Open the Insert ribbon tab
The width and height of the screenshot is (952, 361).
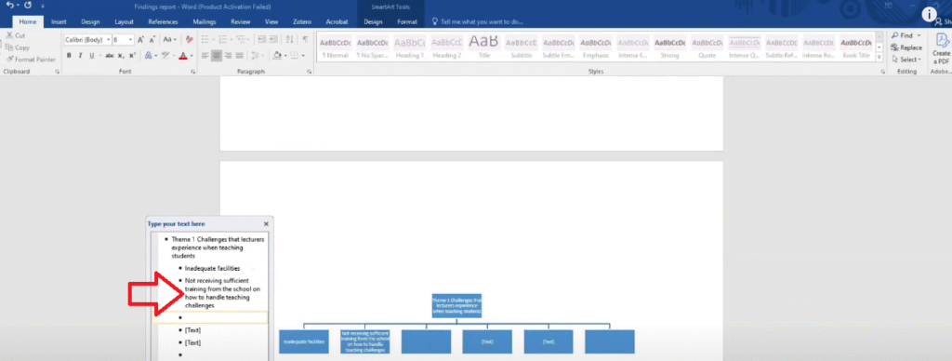59,22
